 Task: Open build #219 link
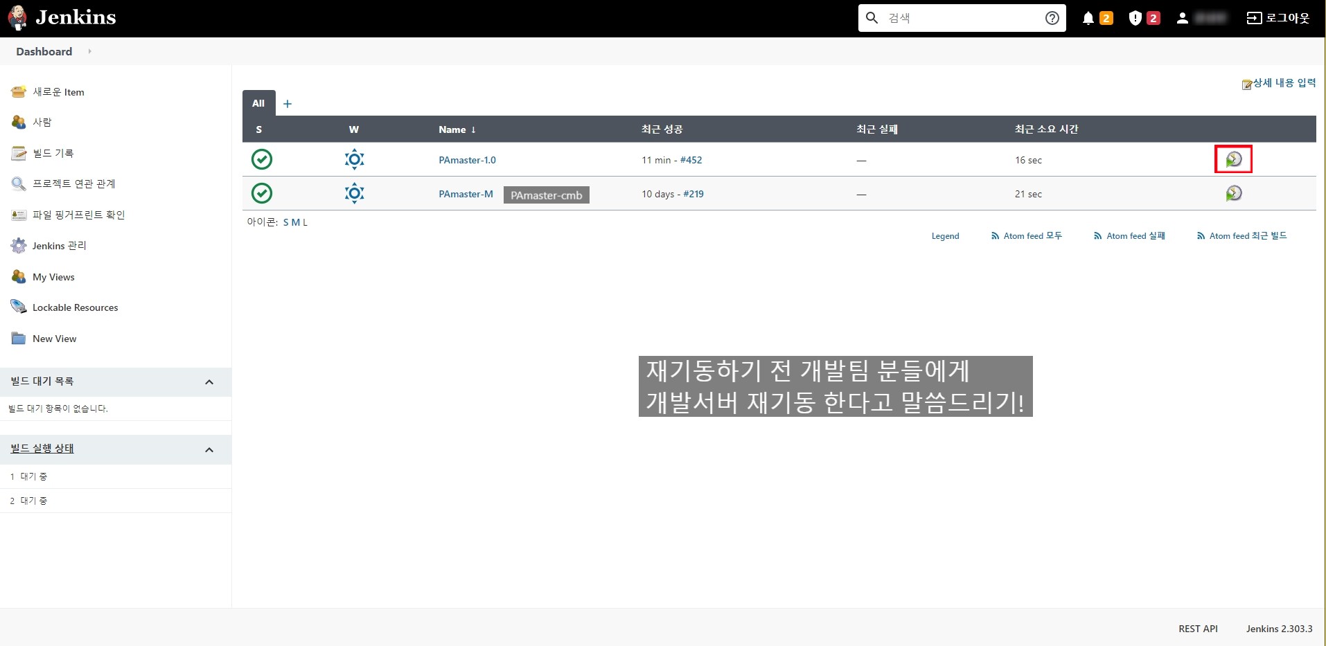(x=693, y=194)
